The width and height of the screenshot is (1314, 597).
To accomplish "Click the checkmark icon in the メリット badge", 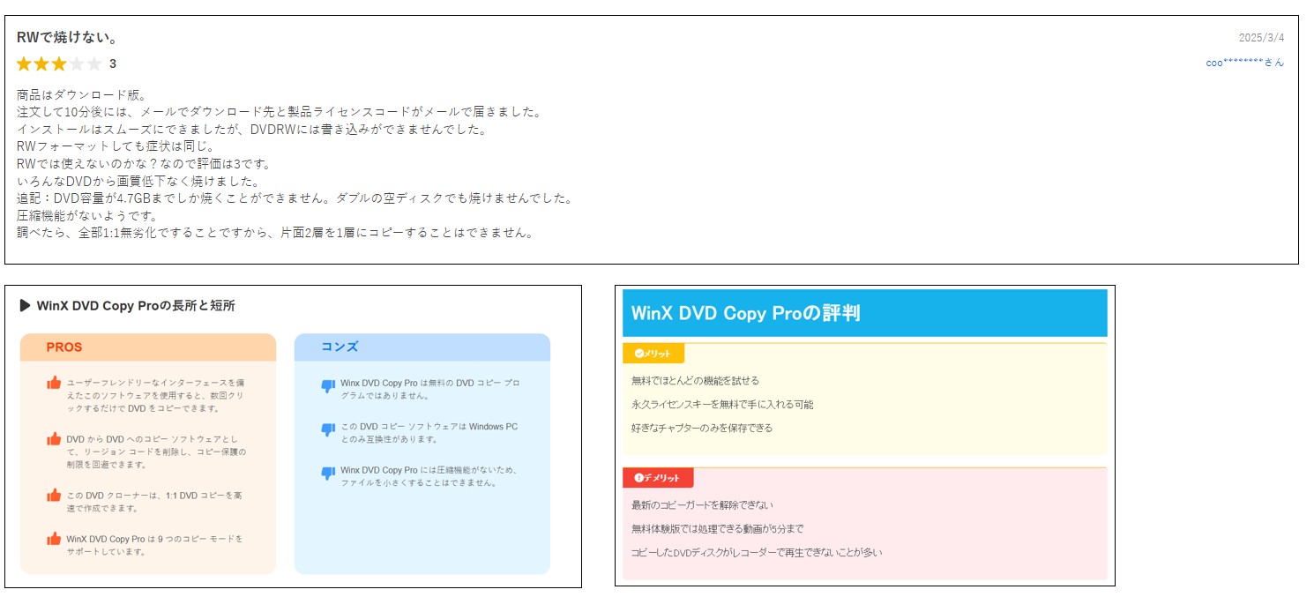I will [638, 354].
